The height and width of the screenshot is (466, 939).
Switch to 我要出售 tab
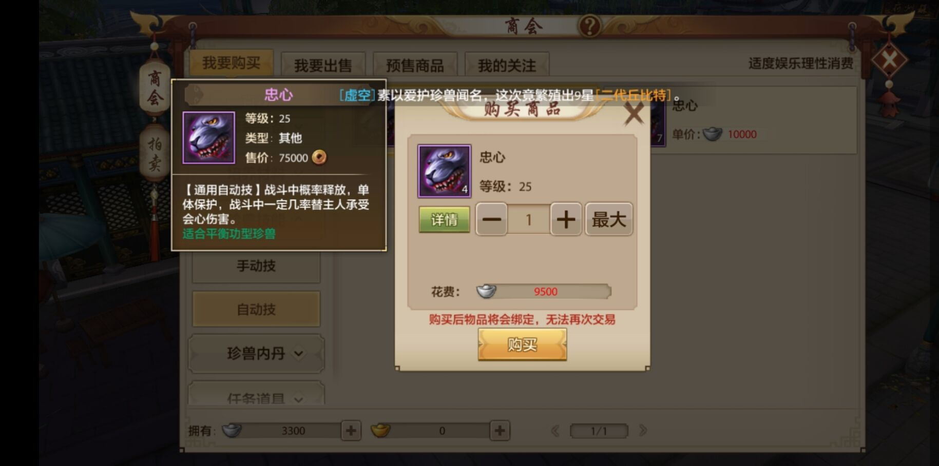(x=323, y=65)
